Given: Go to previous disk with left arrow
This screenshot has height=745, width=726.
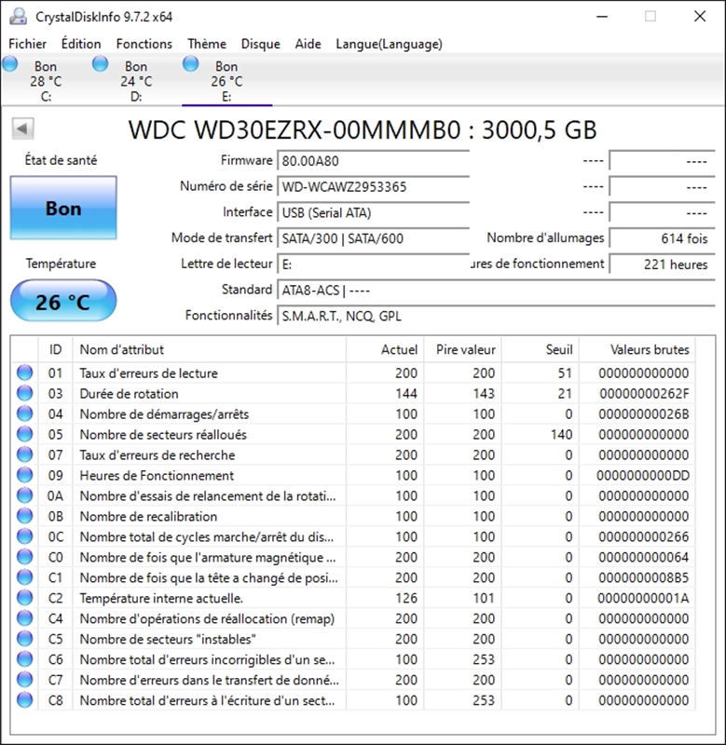Looking at the screenshot, I should tap(23, 129).
